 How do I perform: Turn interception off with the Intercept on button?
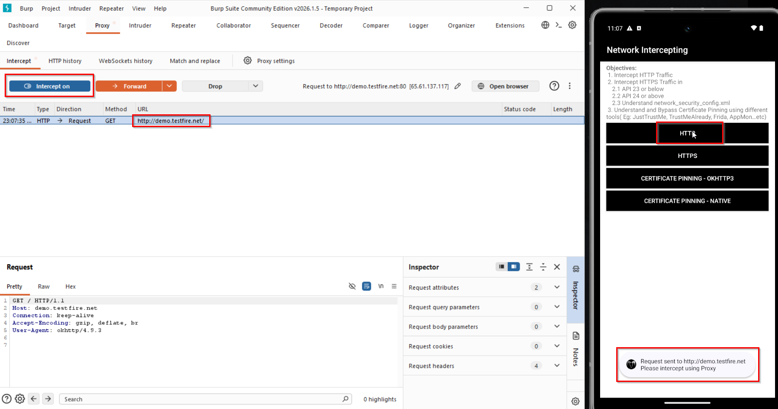coord(49,86)
